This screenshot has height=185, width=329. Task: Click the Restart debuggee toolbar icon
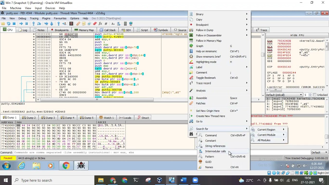click(x=8, y=24)
